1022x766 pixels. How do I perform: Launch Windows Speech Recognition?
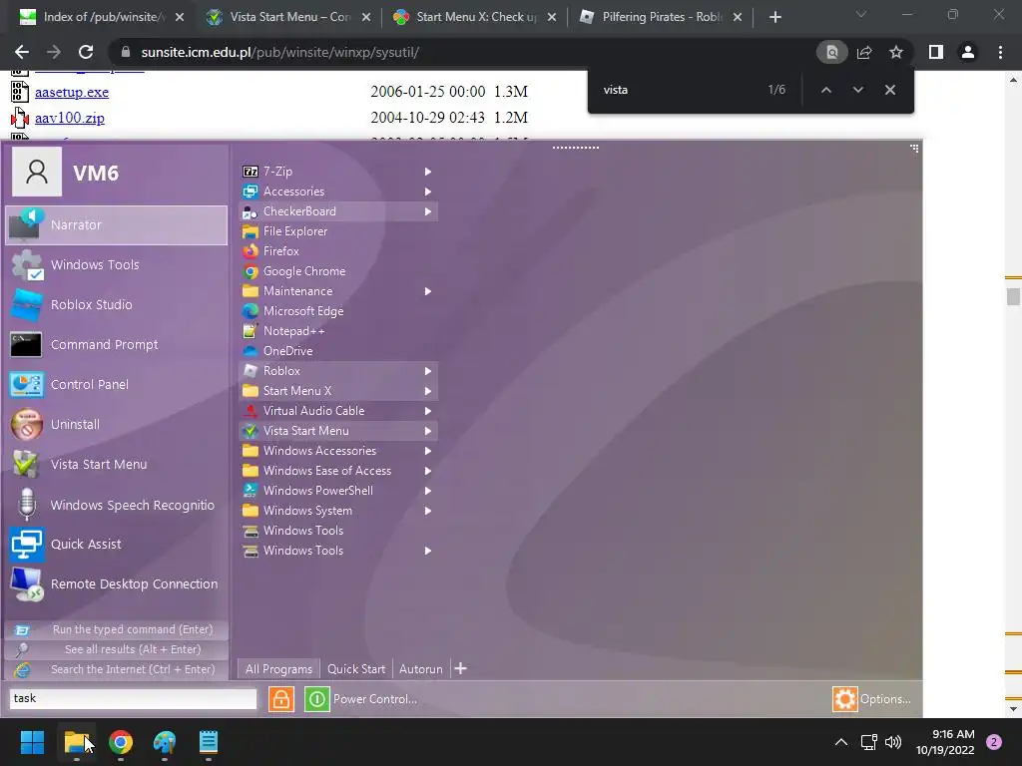[116, 505]
